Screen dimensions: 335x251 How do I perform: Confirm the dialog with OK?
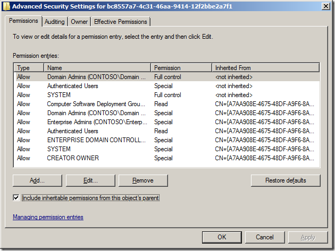(222, 237)
